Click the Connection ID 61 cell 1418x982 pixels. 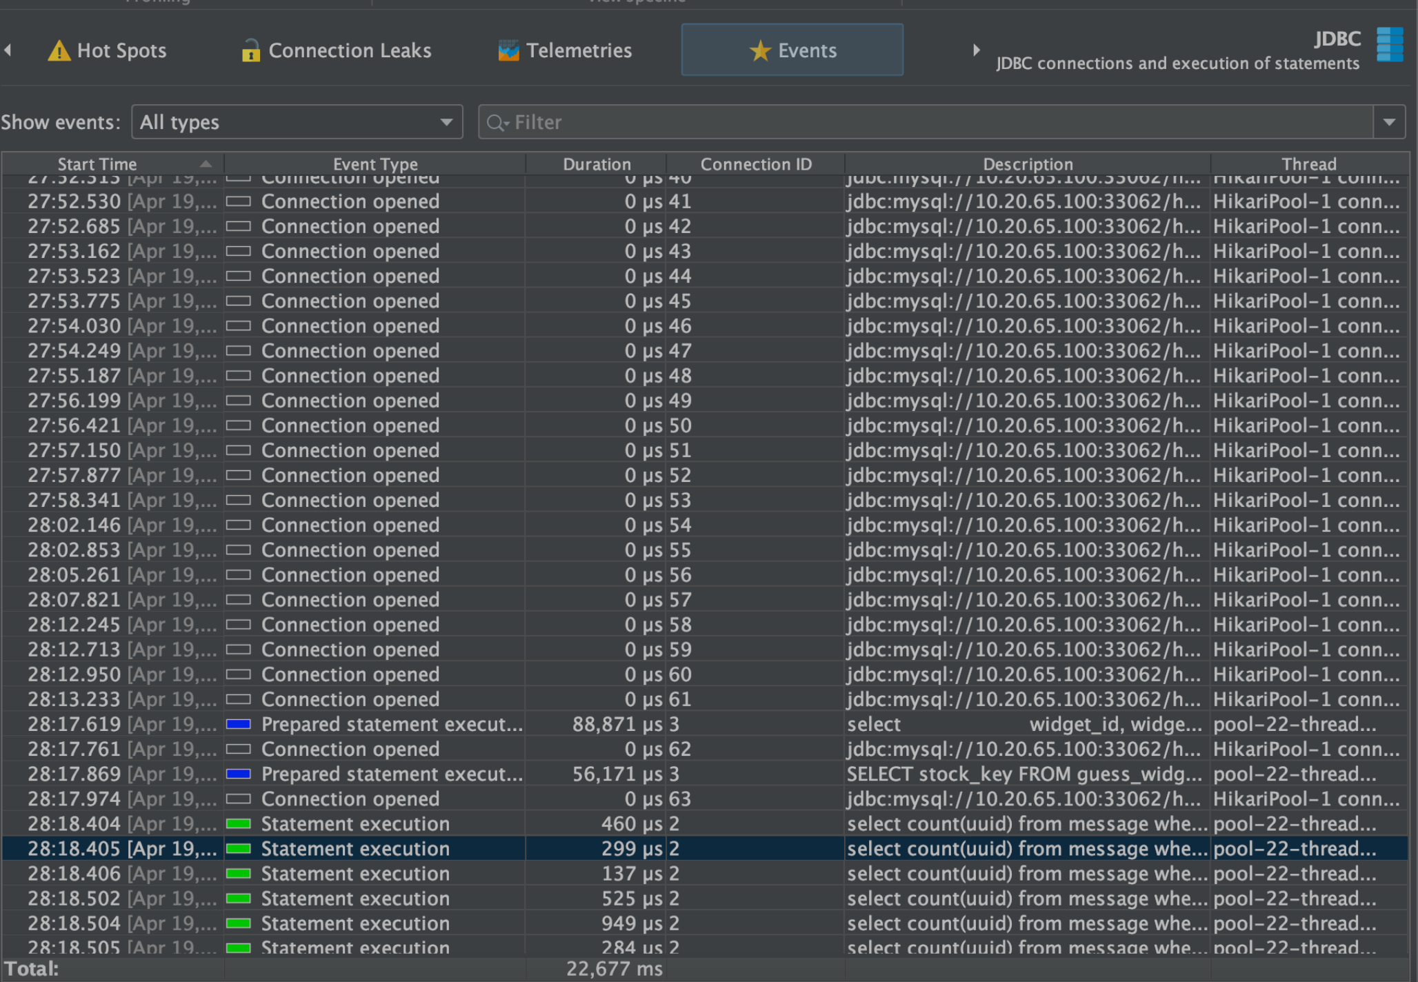pyautogui.click(x=755, y=699)
